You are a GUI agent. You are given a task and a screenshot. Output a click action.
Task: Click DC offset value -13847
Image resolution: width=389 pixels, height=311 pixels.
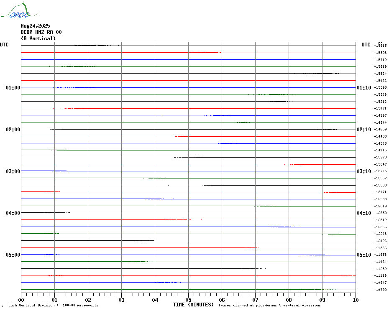(380, 164)
